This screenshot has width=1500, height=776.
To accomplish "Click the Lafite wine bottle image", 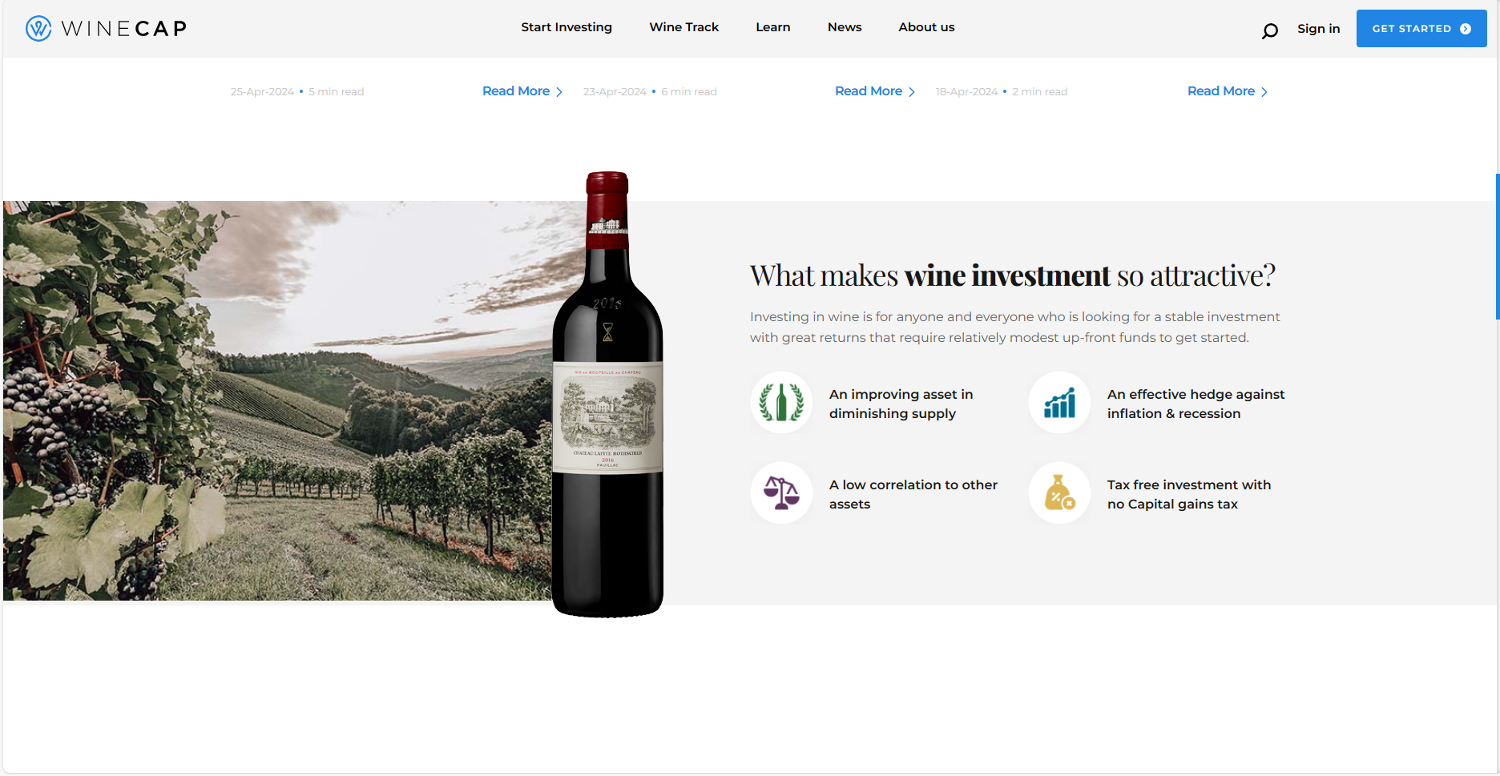I will click(608, 394).
